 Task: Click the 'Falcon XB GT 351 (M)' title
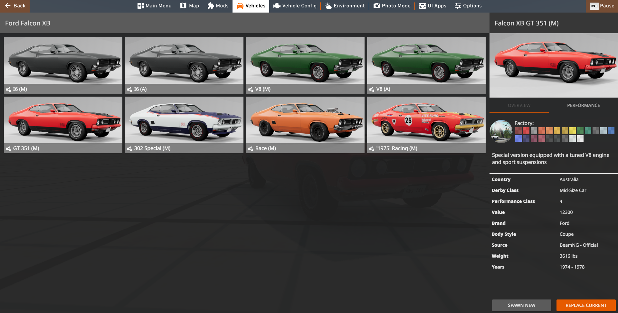pos(527,23)
